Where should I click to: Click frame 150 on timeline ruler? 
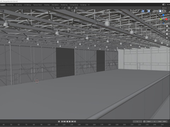tap(87, 125)
